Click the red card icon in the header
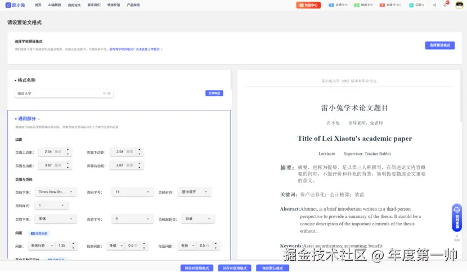Screen dimensions: 467x272 (x=382, y=5)
